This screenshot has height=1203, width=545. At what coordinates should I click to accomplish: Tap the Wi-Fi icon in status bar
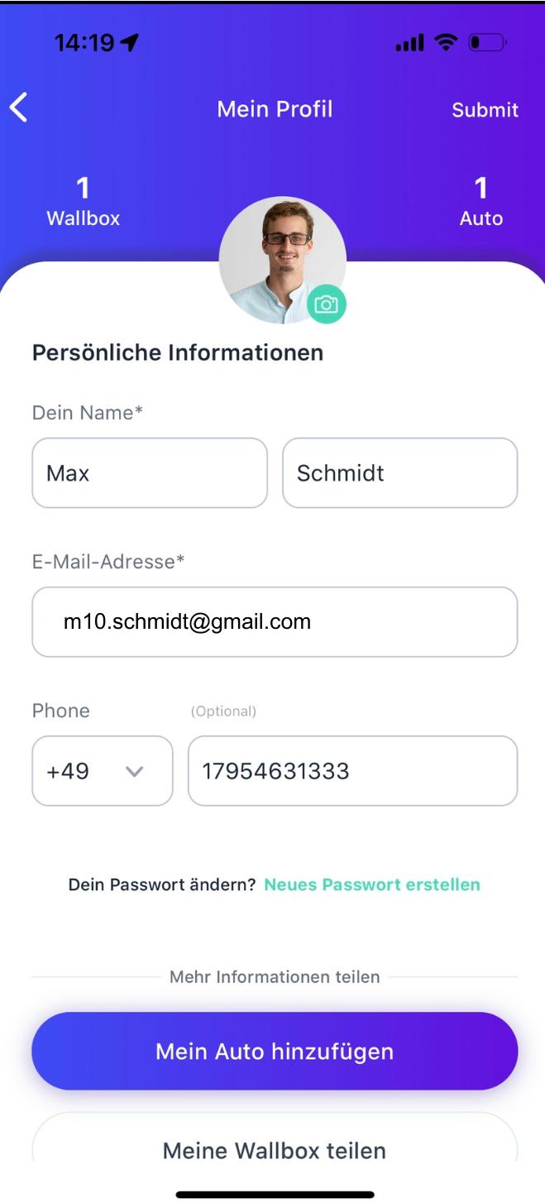point(447,43)
